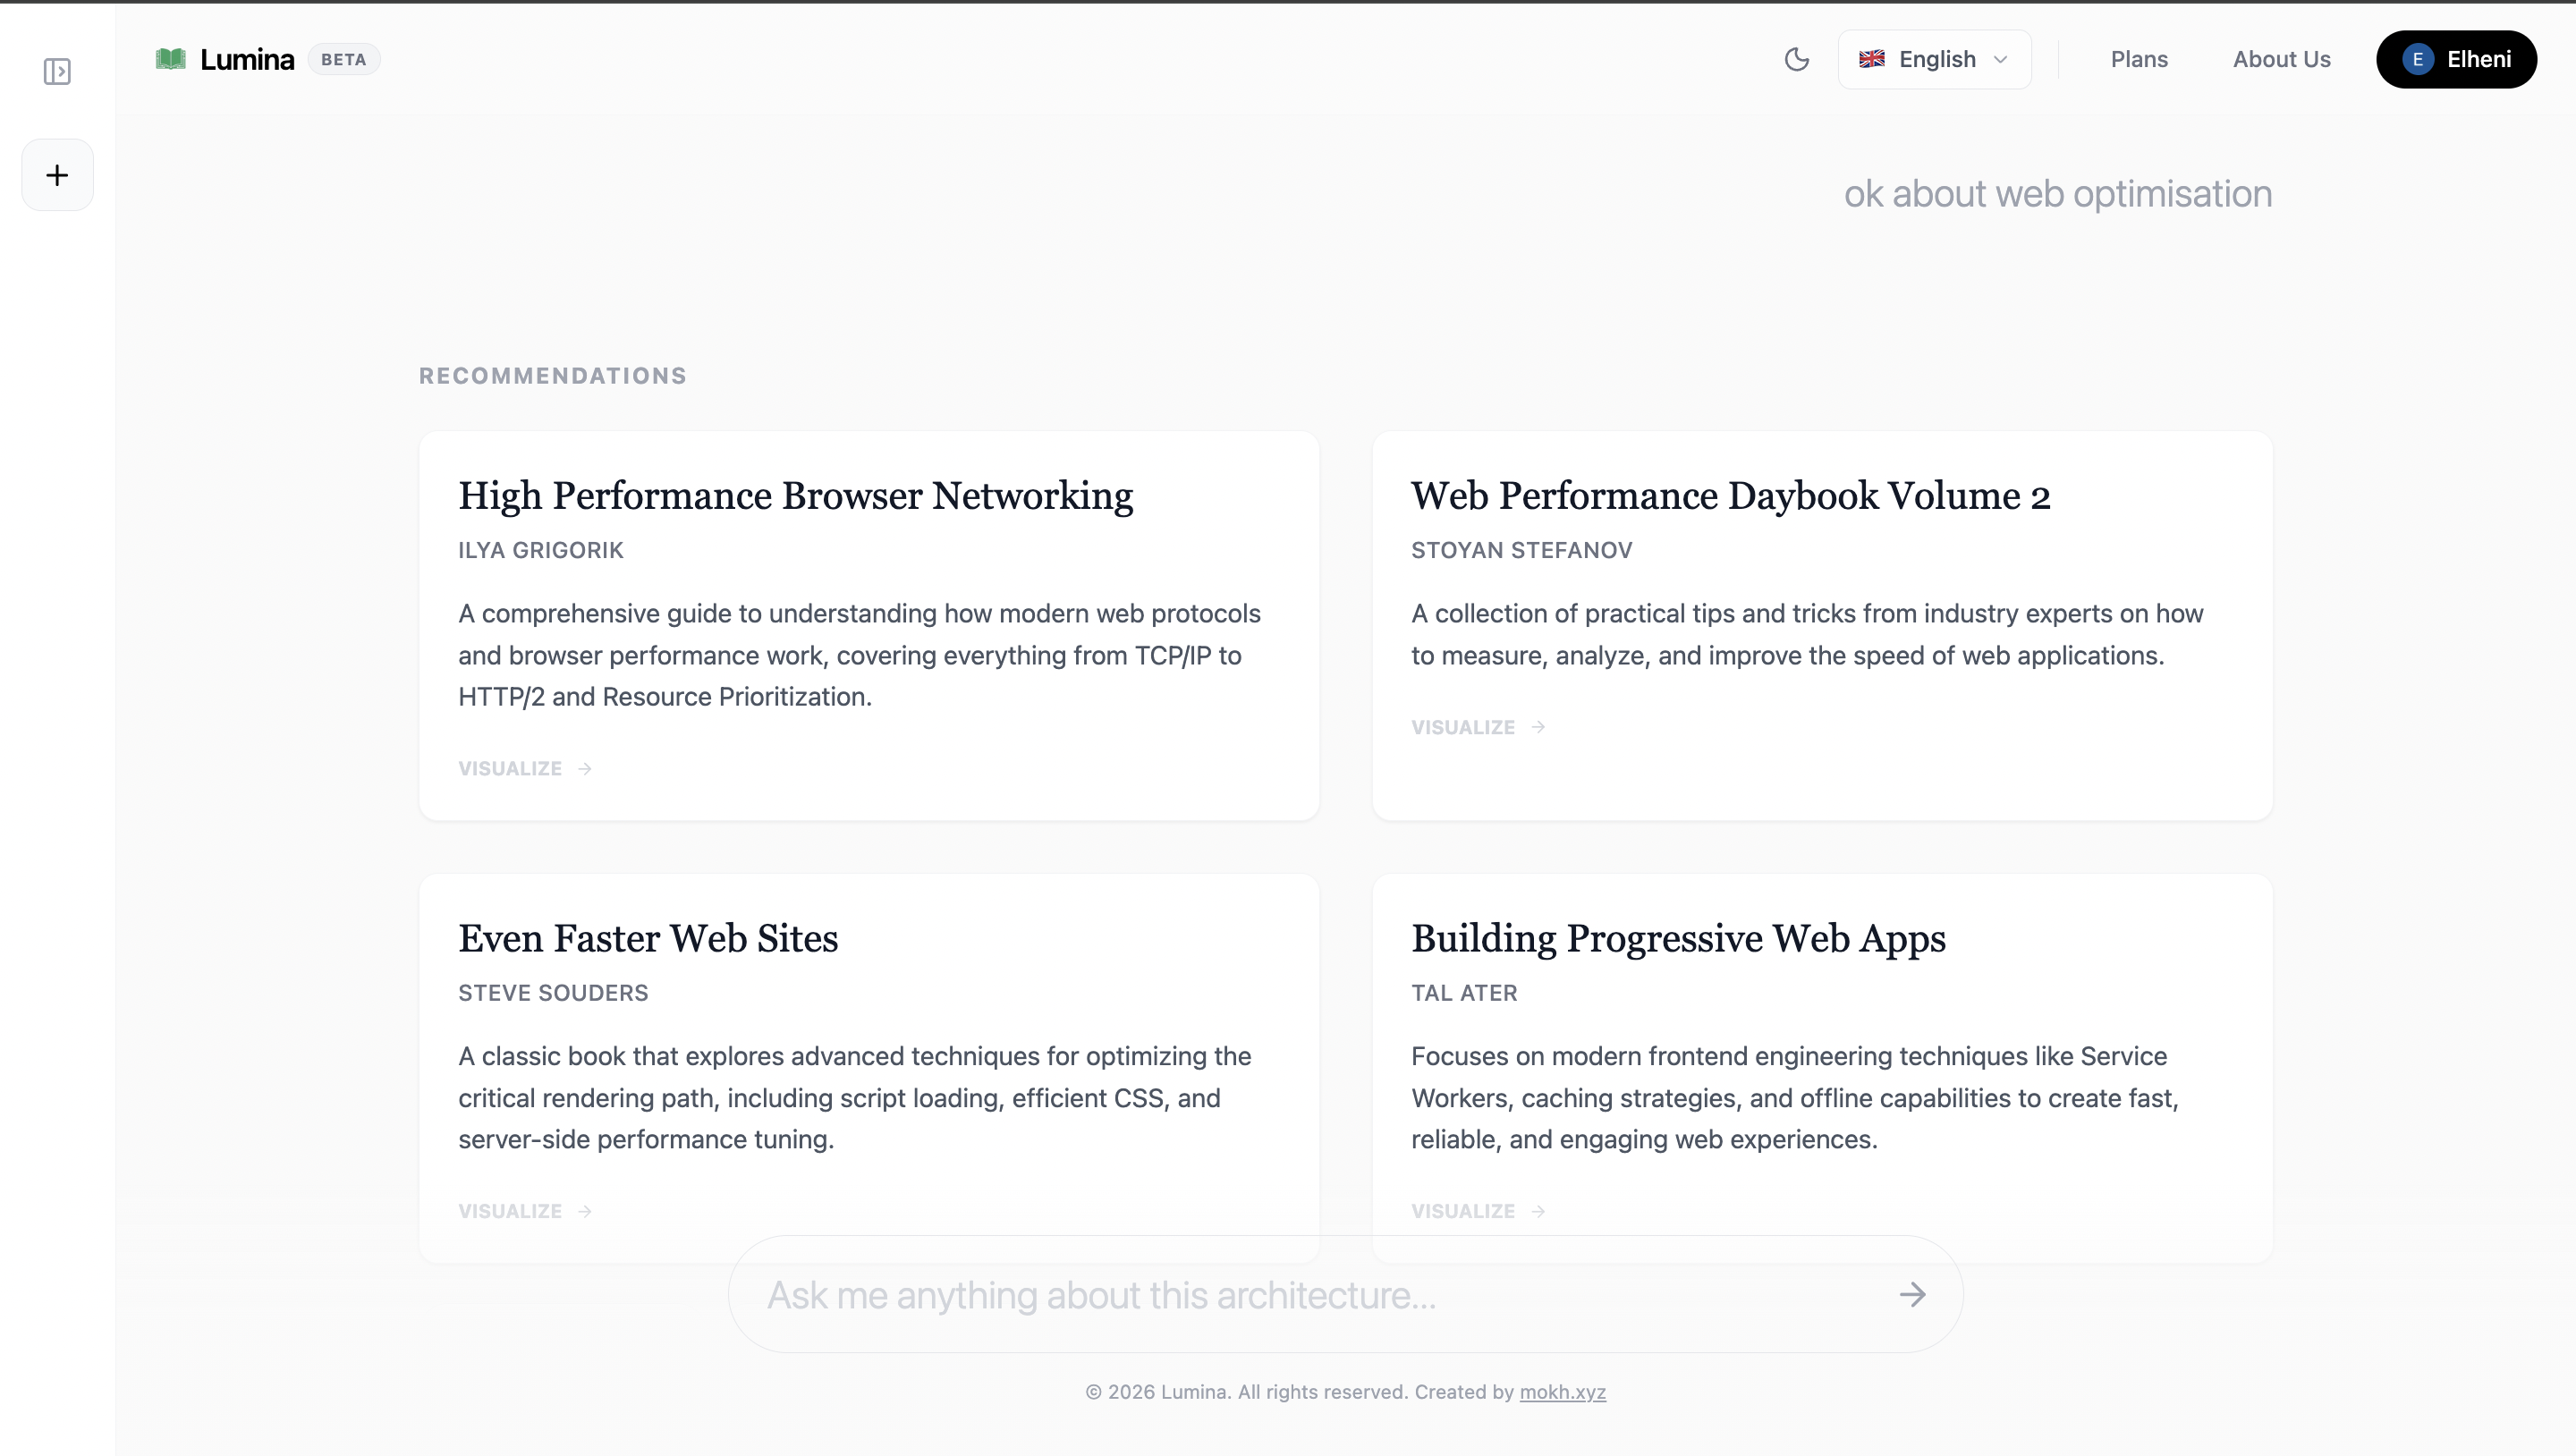Toggle dark mode moon icon

(1796, 59)
